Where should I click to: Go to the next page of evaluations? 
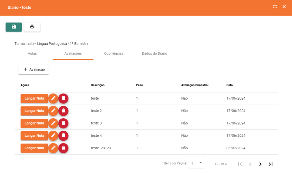(x=260, y=164)
